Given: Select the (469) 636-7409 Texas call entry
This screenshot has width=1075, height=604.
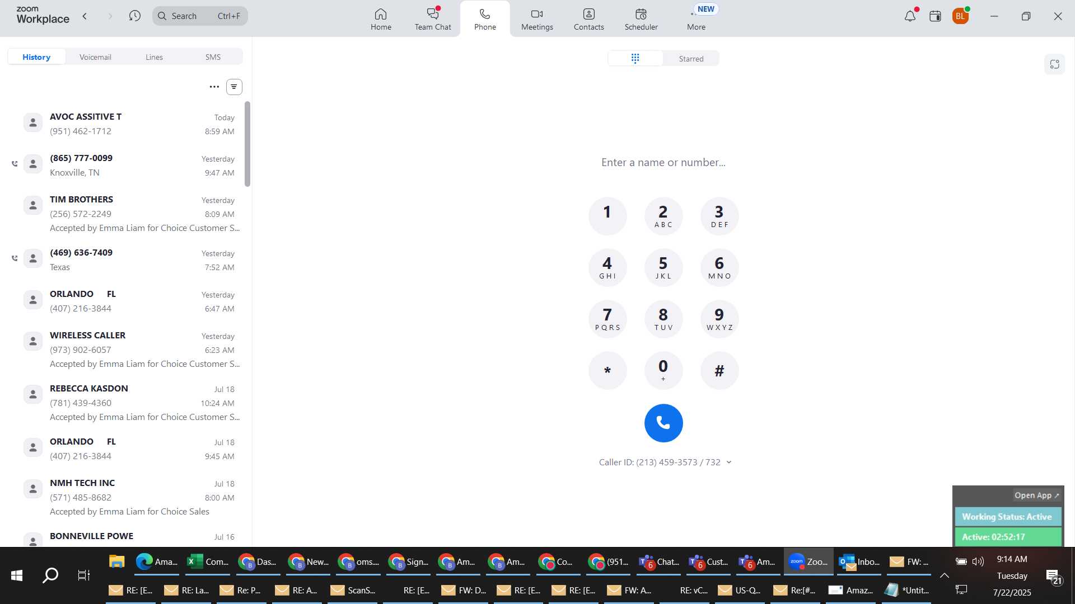Looking at the screenshot, I should pos(127,259).
